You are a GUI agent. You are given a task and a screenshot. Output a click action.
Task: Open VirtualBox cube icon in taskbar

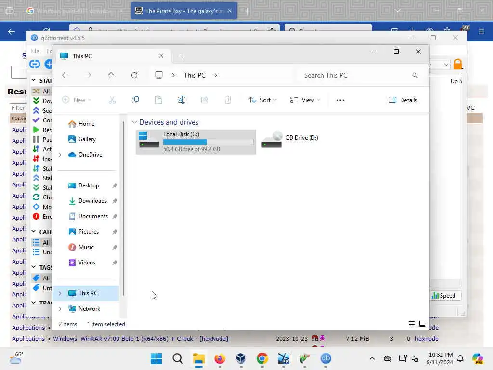pyautogui.click(x=241, y=358)
